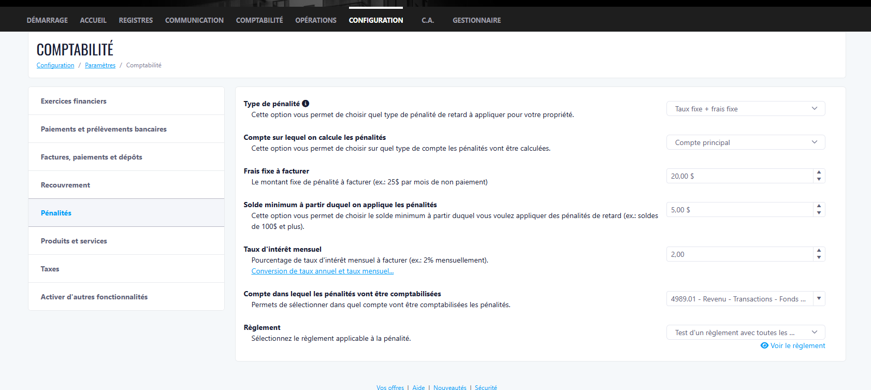This screenshot has height=390, width=871.
Task: Click the eye icon next to Voir le règlement
Action: 764,345
